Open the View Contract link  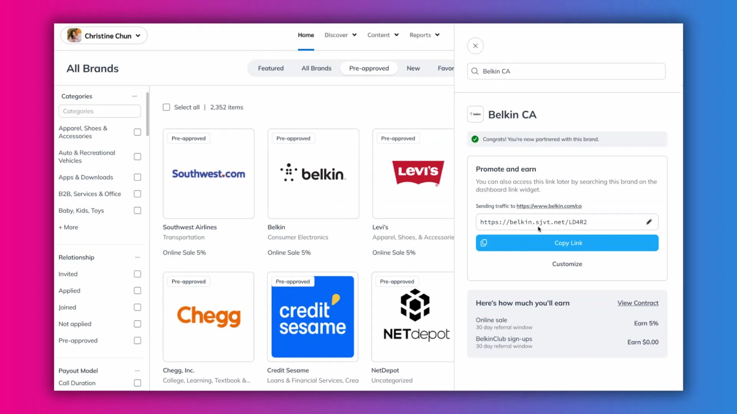pyautogui.click(x=638, y=303)
